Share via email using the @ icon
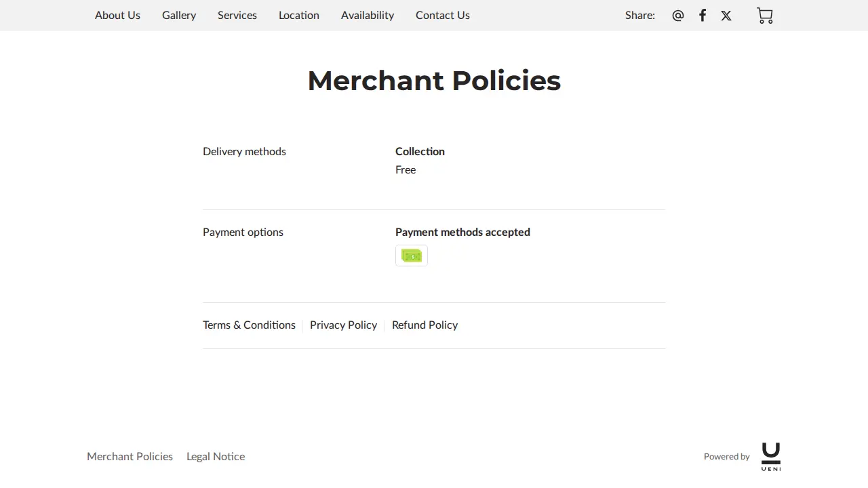 click(678, 16)
